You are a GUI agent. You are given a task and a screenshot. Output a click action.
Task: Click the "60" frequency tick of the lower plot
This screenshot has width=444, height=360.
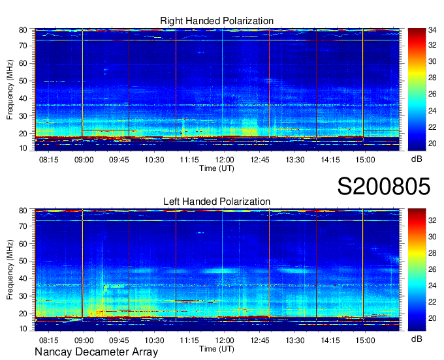[23, 243]
